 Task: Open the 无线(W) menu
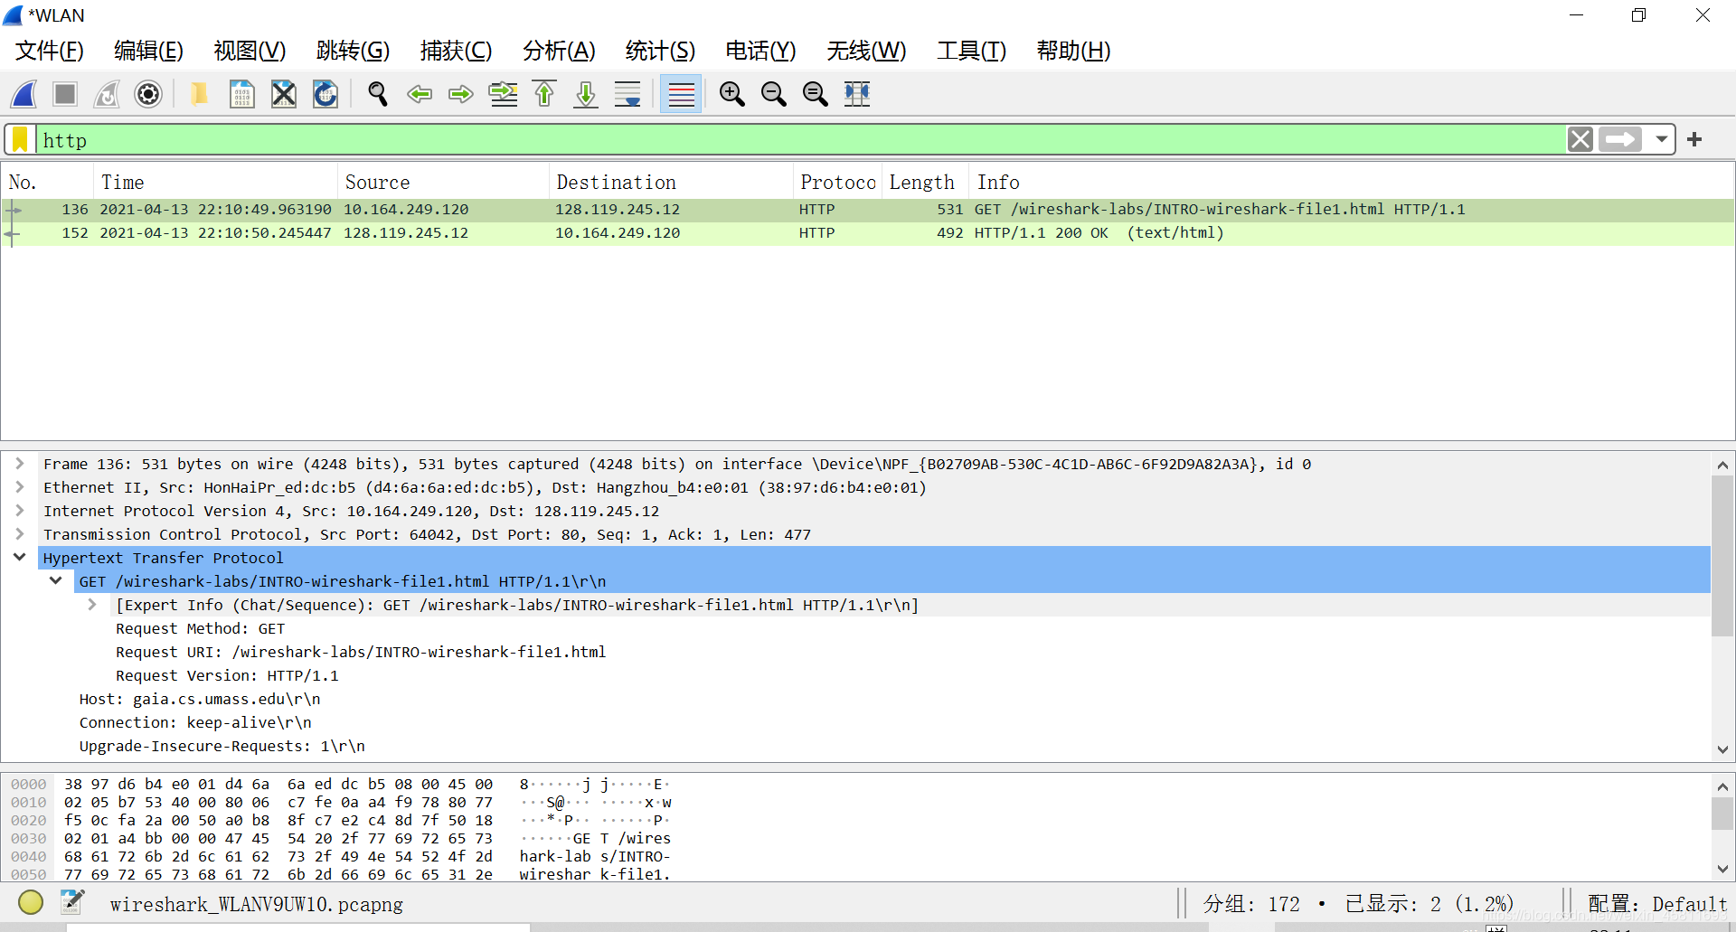click(865, 52)
